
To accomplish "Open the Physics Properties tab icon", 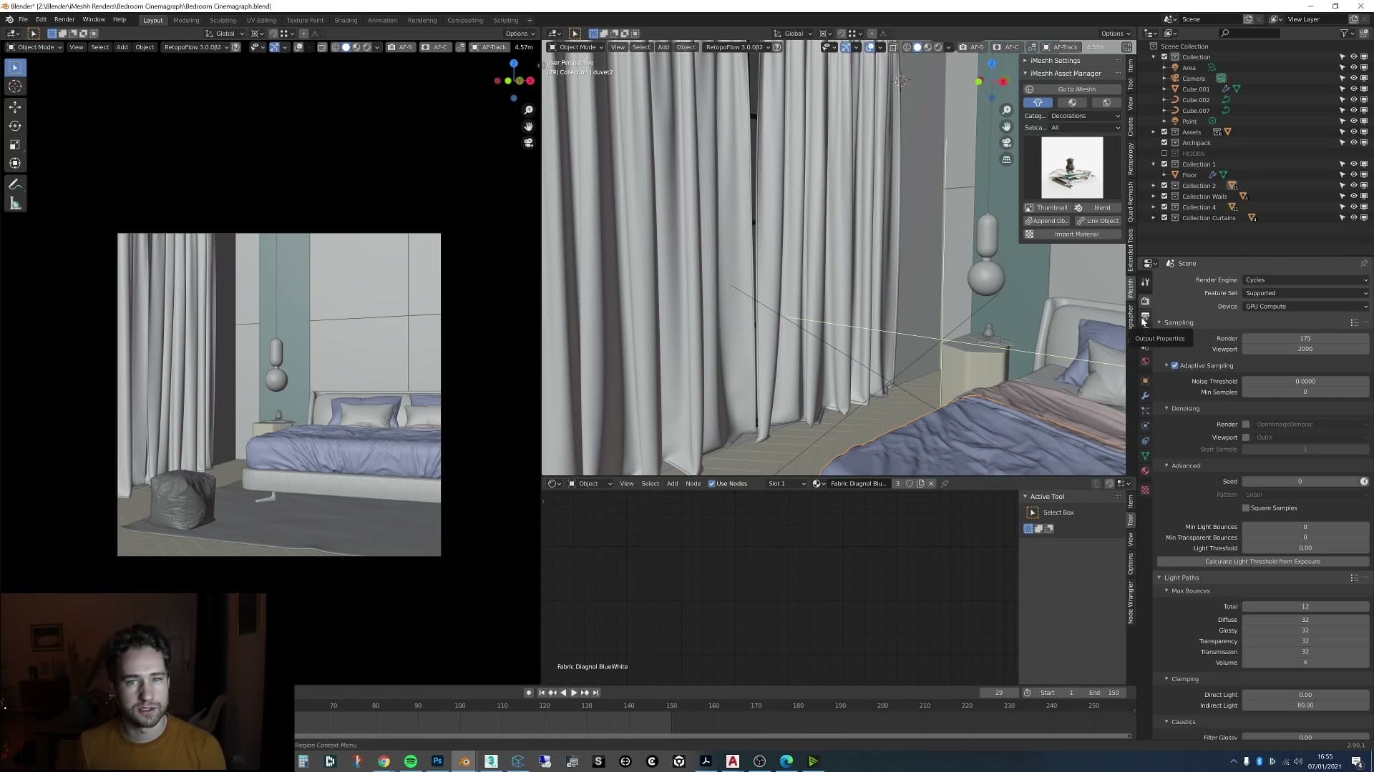I will pyautogui.click(x=1145, y=426).
